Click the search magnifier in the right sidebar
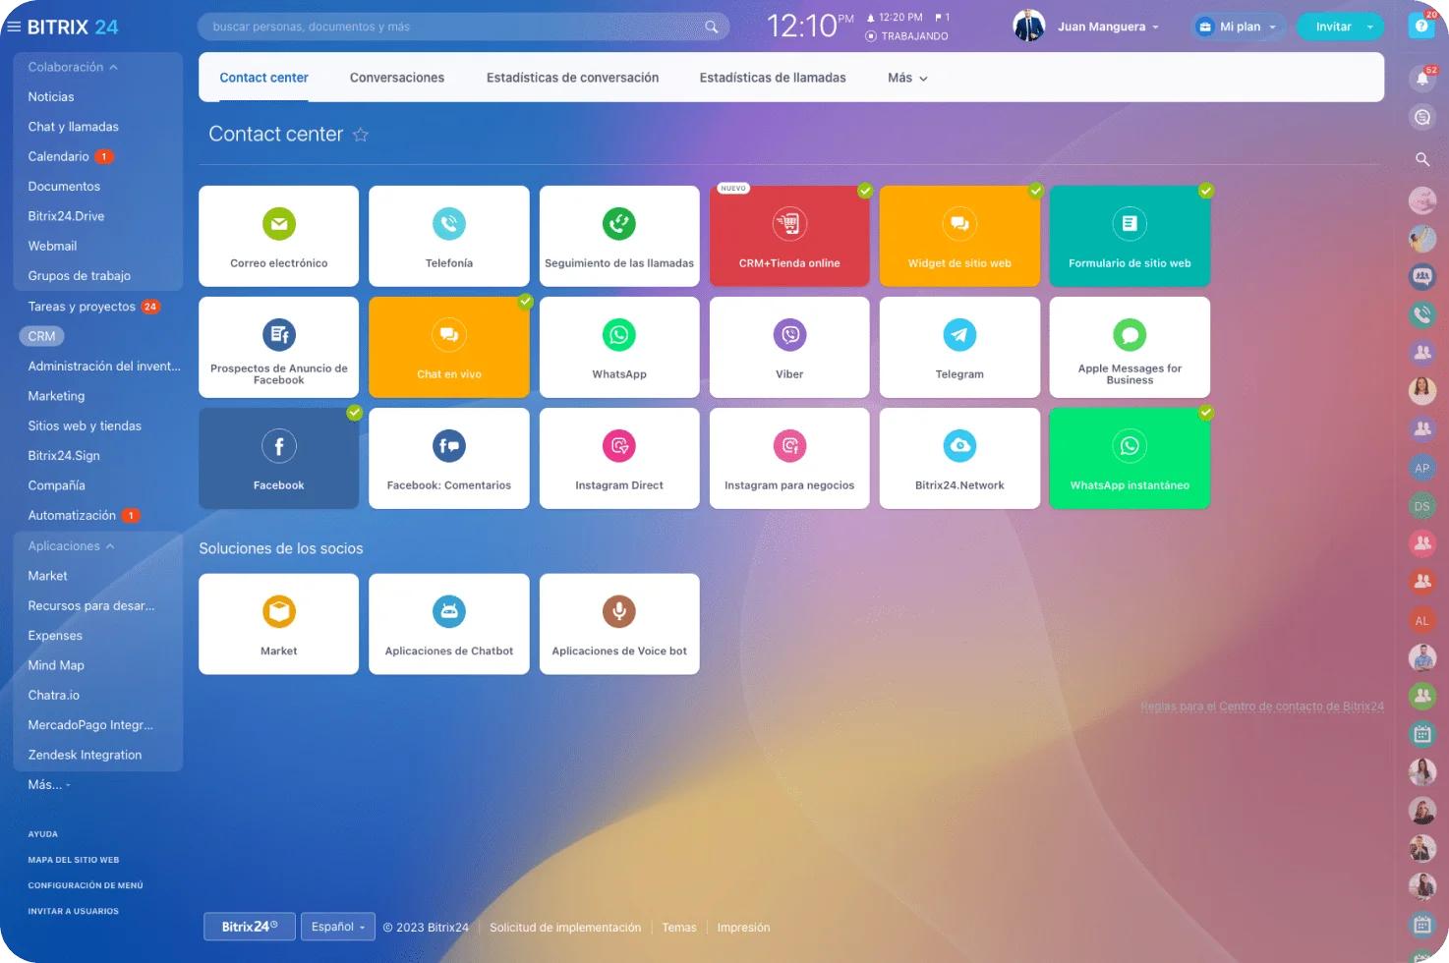The width and height of the screenshot is (1449, 963). tap(1421, 158)
